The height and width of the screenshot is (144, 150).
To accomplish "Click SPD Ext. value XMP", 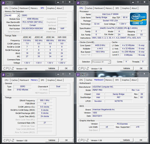I will 62,29.
